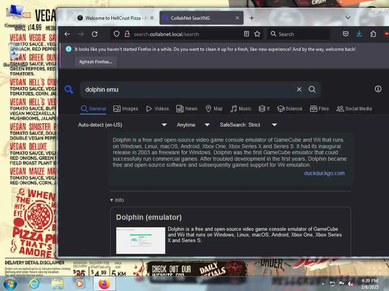Click the Refresh Firefox... button
Image resolution: width=389 pixels, height=291 pixels.
coord(96,62)
